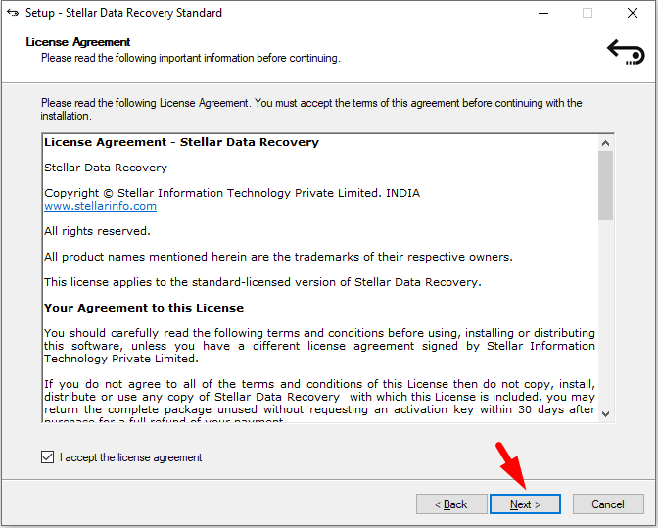The height and width of the screenshot is (528, 658).
Task: Click the 'All rights reserved.' line
Action: 97,231
